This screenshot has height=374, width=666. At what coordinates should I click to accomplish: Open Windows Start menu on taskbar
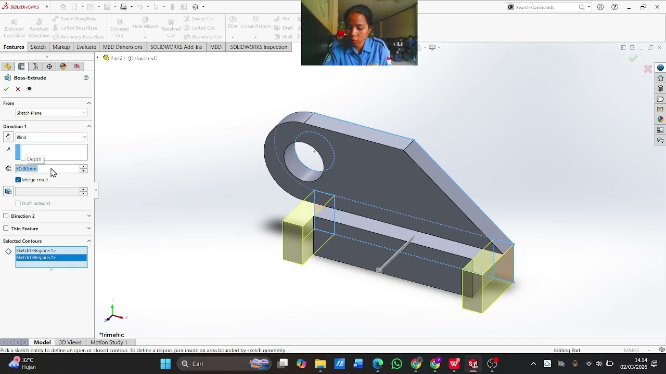165,364
